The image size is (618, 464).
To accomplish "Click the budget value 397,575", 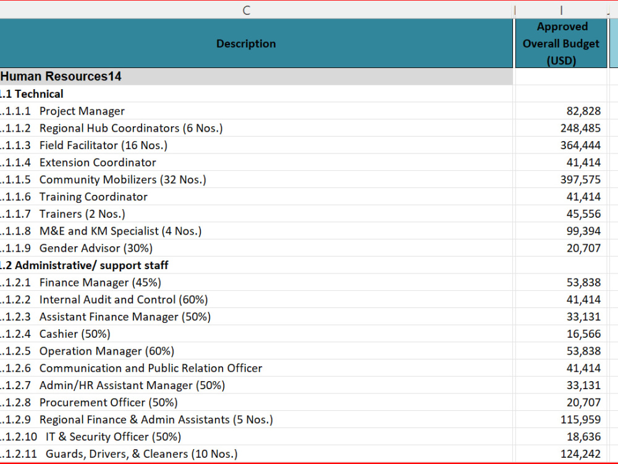I will tap(561, 179).
